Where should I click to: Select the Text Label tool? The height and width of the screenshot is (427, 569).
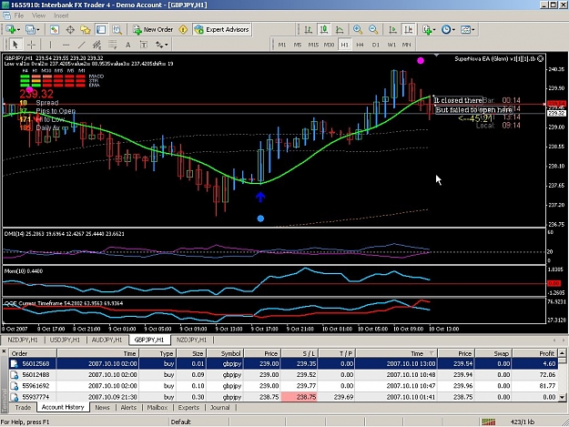144,45
